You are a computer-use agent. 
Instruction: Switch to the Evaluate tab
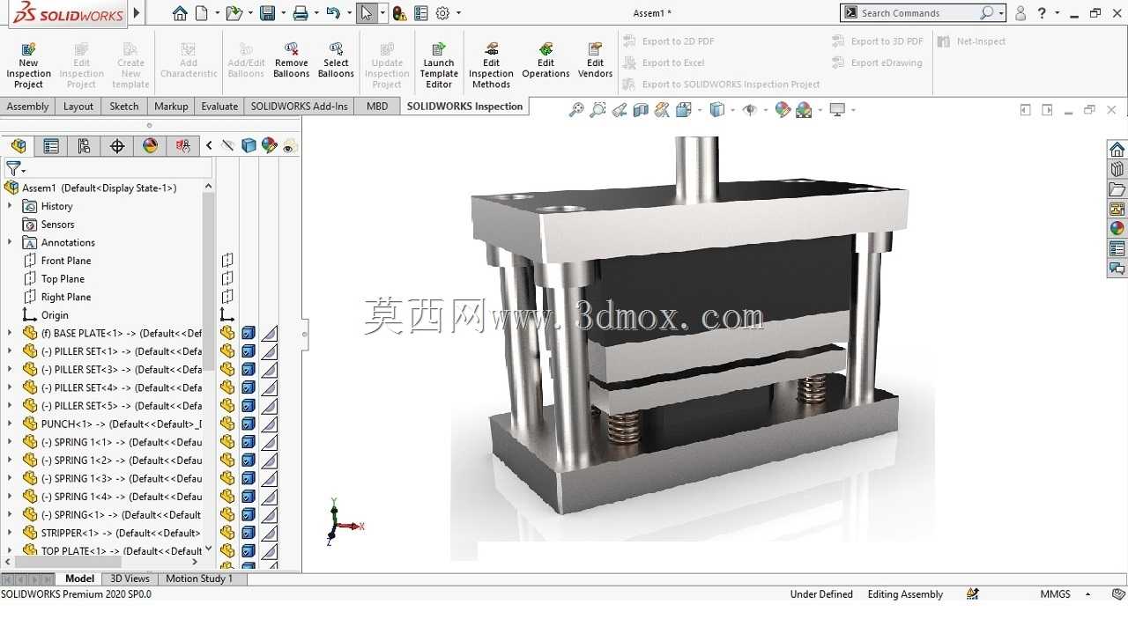pyautogui.click(x=219, y=106)
